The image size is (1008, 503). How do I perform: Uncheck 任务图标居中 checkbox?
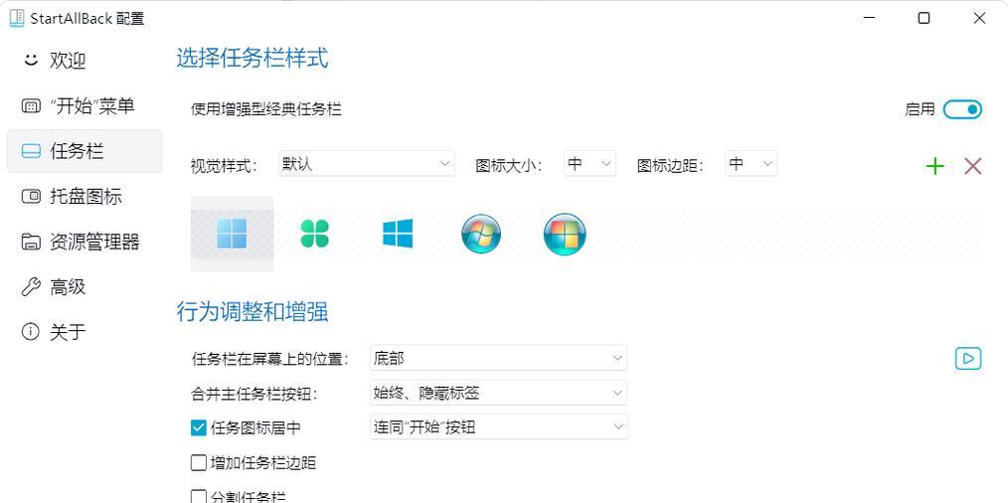point(199,427)
